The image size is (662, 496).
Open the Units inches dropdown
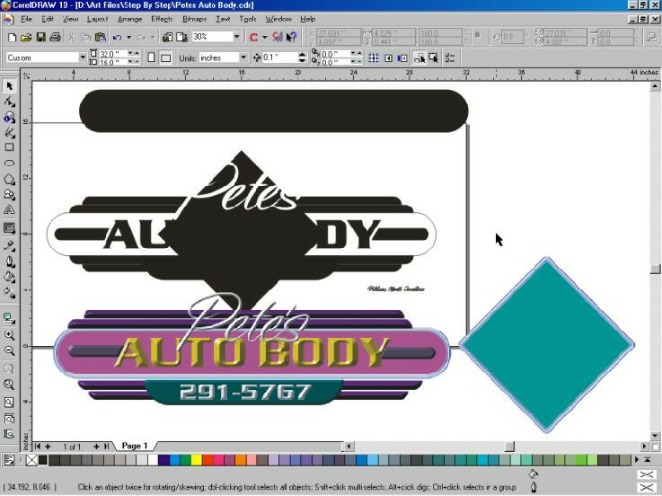pos(243,58)
